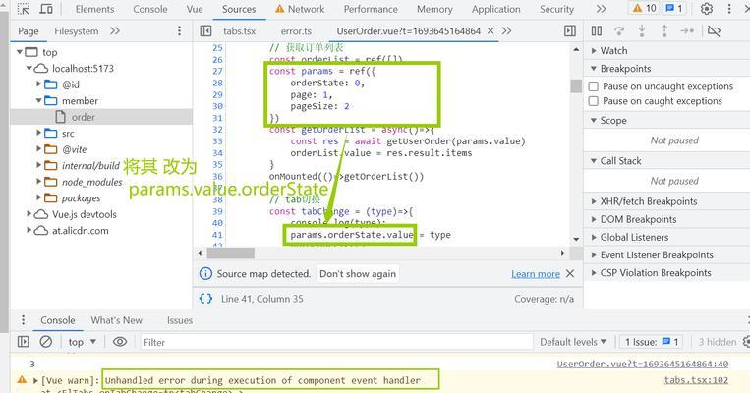
Task: Open the console context top dropdown
Action: pos(83,342)
